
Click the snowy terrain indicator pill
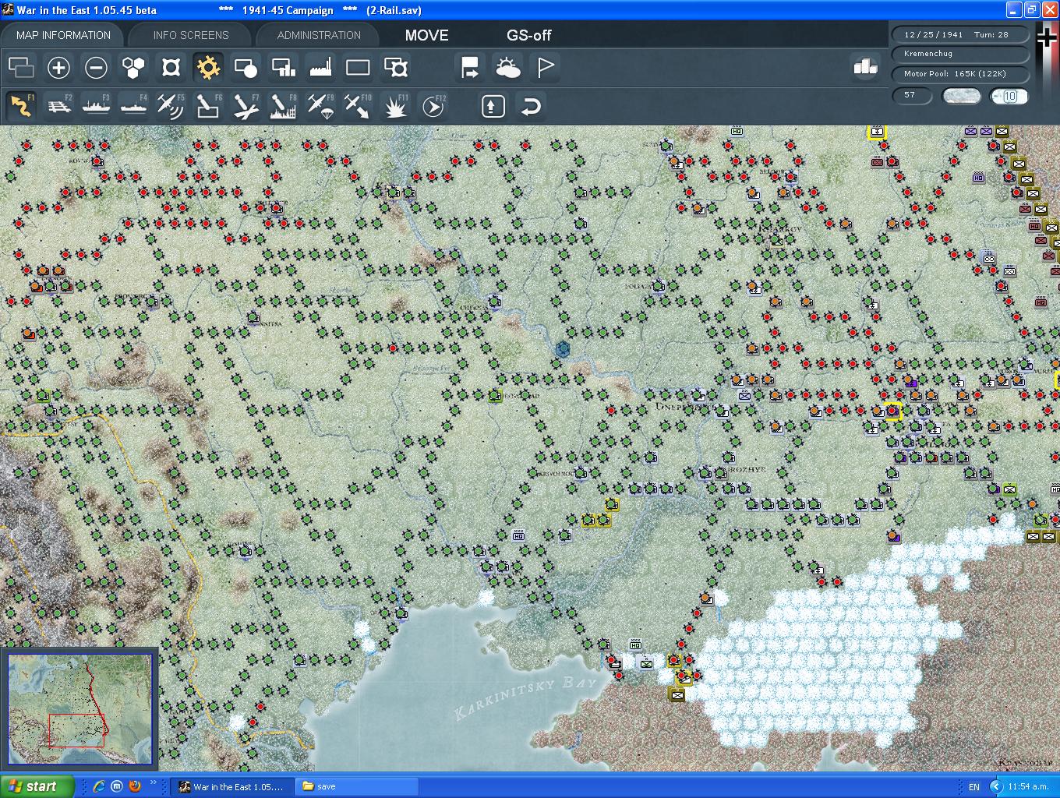962,96
